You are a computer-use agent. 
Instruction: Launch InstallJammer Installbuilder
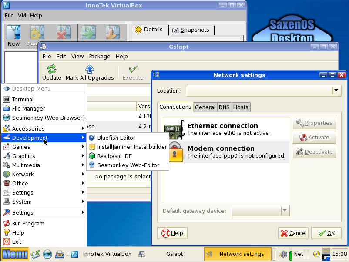pyautogui.click(x=128, y=147)
